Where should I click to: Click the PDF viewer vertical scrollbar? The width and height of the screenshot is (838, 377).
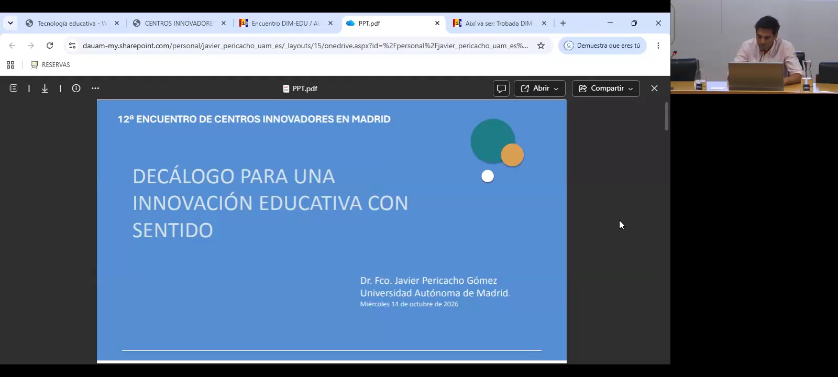667,116
